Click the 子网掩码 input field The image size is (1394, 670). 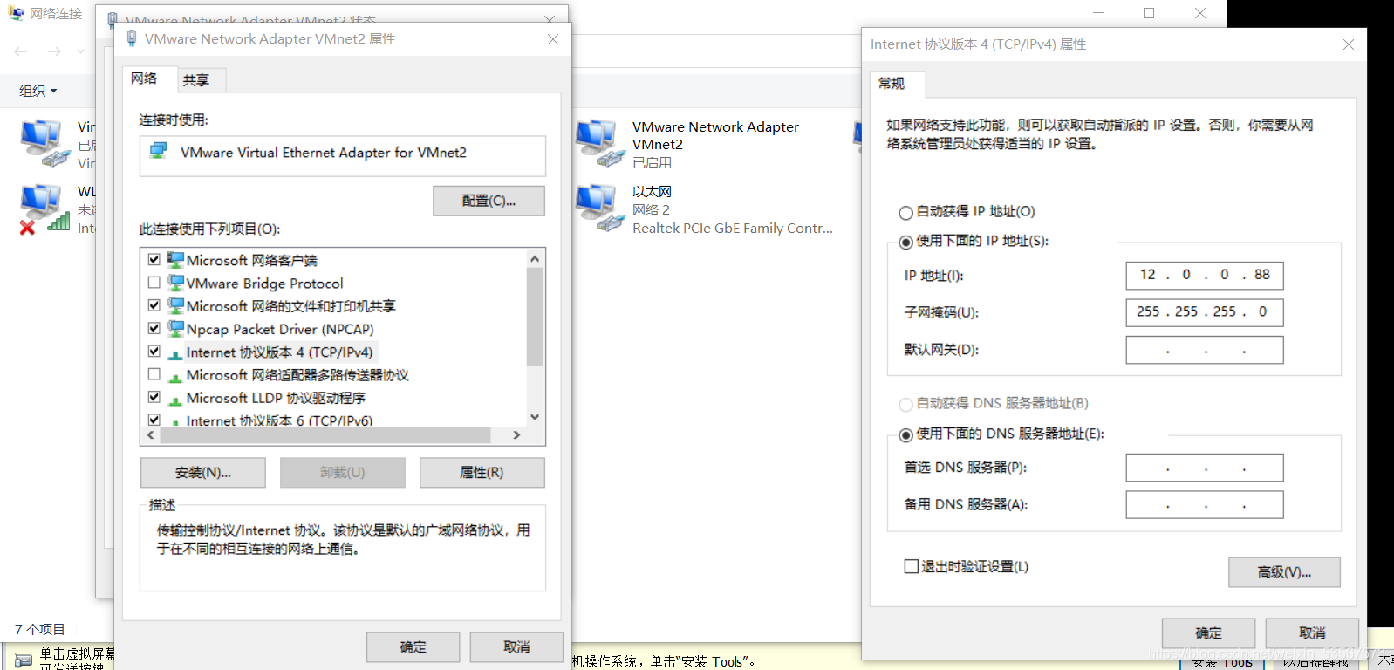[1205, 312]
